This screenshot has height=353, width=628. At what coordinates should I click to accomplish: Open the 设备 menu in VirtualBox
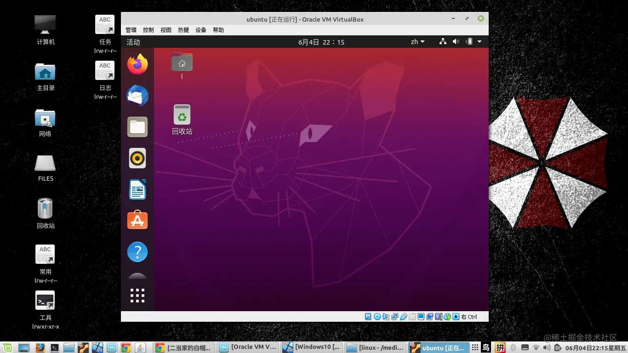[201, 30]
